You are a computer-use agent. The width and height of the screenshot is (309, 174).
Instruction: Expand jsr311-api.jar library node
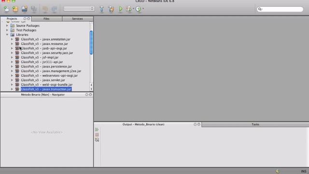(12, 62)
